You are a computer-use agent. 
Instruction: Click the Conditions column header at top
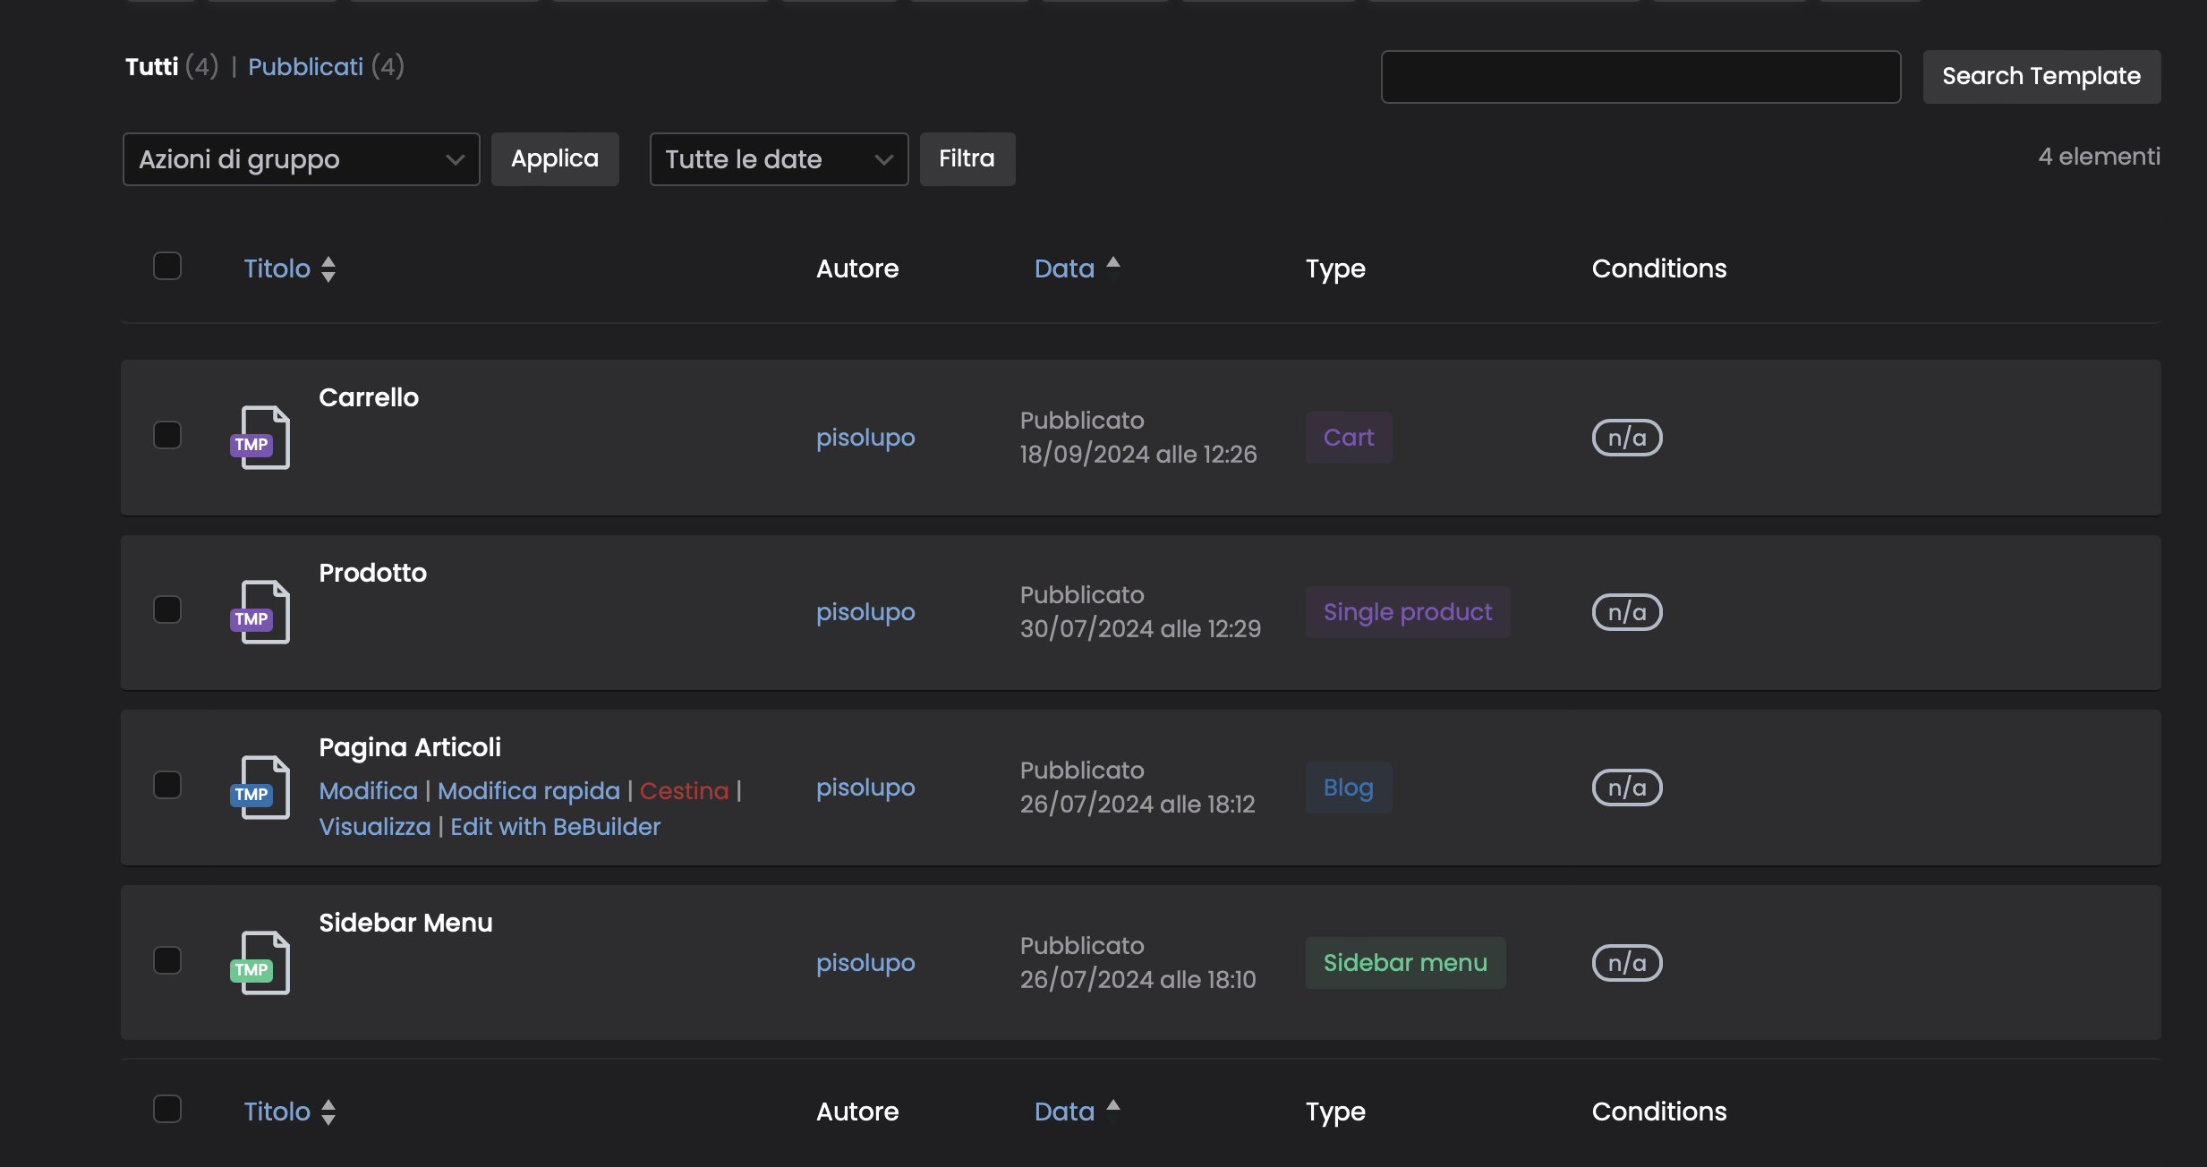pyautogui.click(x=1659, y=269)
